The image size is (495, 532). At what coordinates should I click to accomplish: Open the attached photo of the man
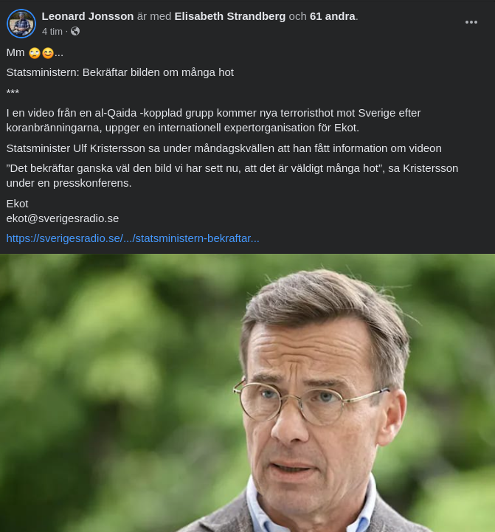[x=247, y=393]
